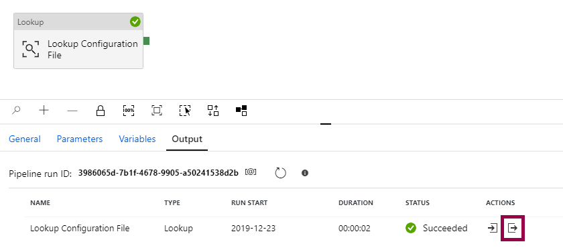
Task: Open the Variables tab
Action: 137,139
